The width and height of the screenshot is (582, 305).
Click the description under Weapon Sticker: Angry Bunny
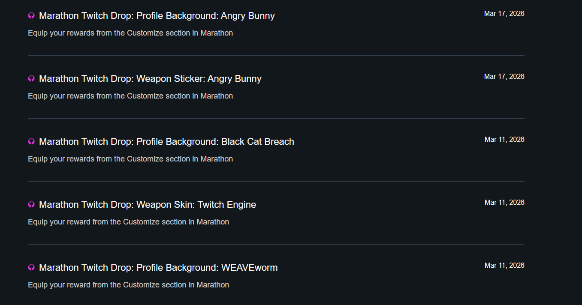pos(130,96)
